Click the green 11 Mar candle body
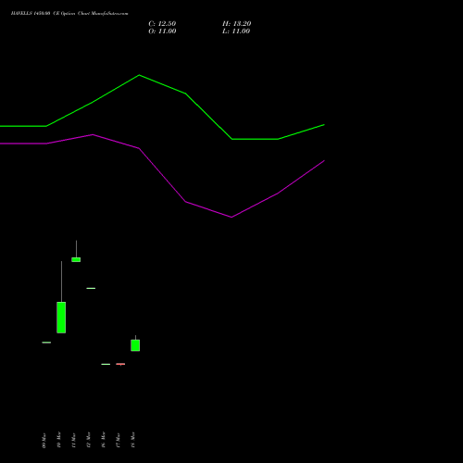This screenshot has width=463, height=463. [x=76, y=259]
